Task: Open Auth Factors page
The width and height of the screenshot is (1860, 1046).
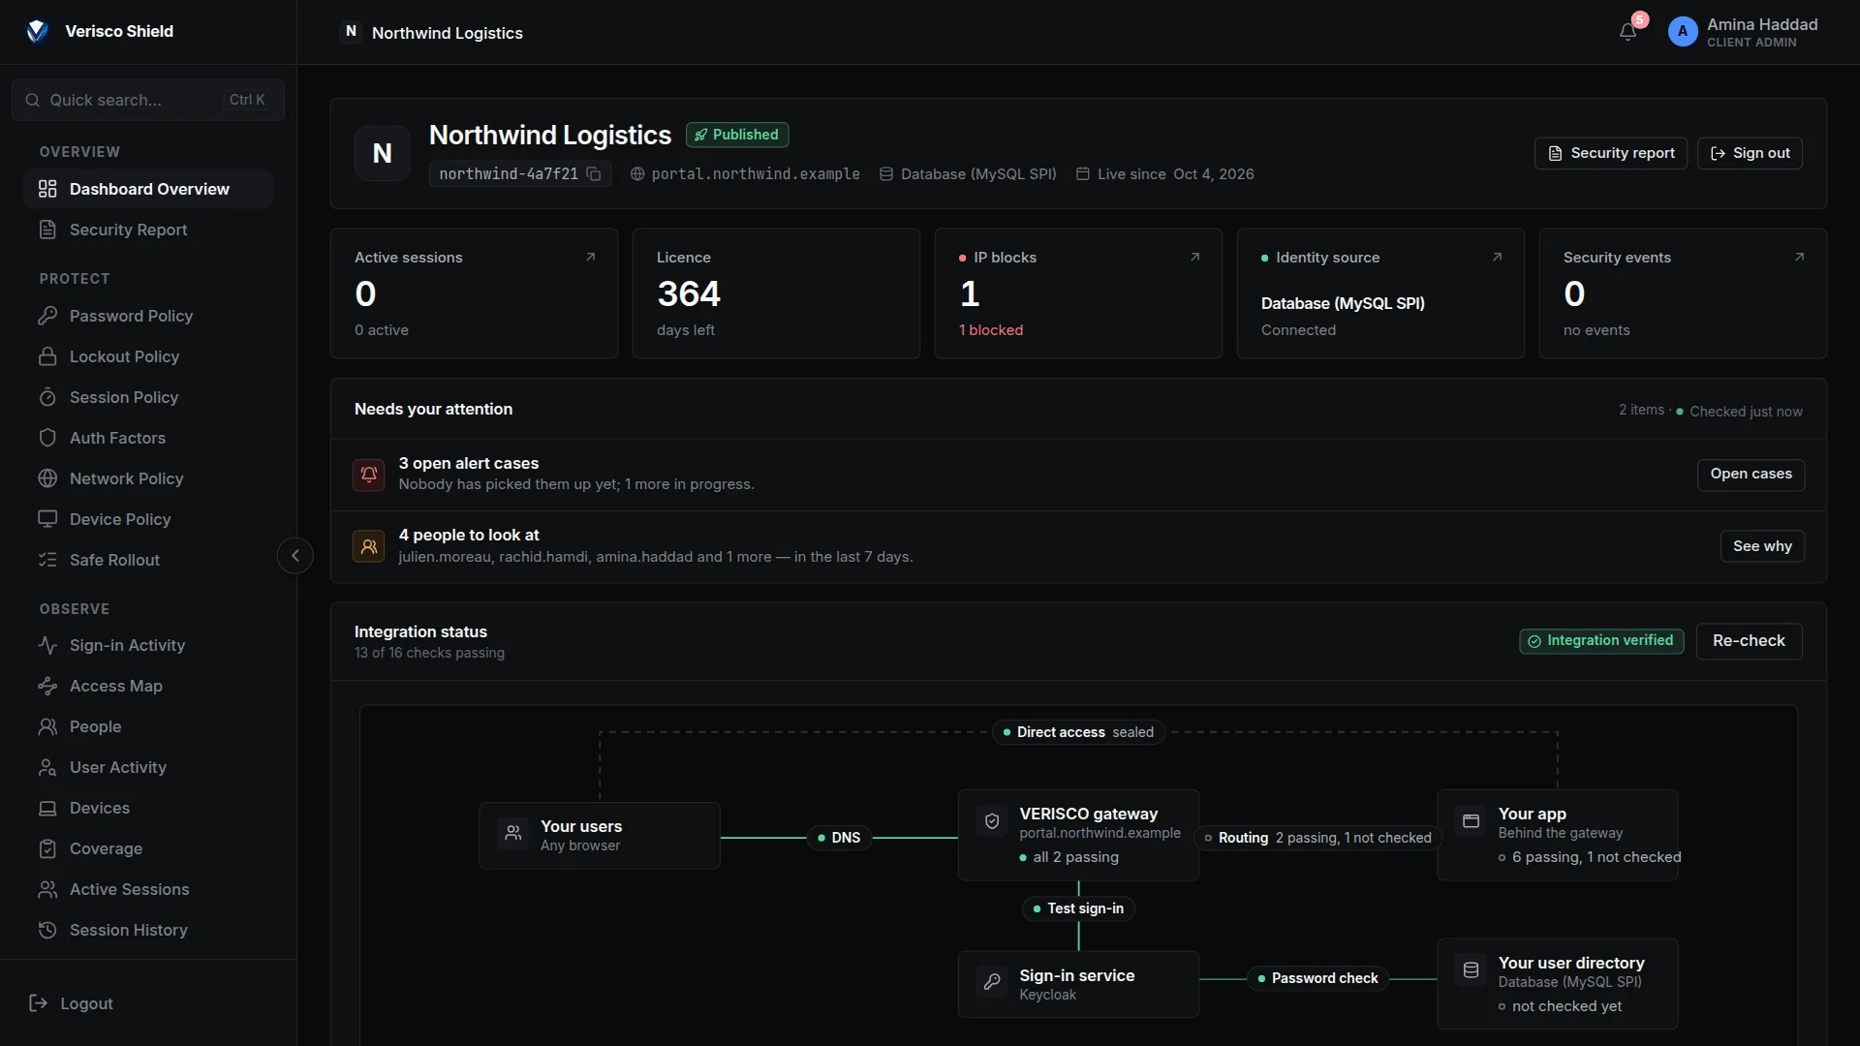Action: click(x=148, y=438)
